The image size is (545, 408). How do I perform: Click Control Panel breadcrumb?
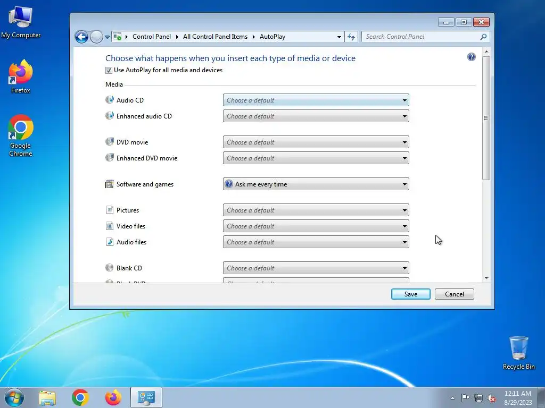(152, 37)
